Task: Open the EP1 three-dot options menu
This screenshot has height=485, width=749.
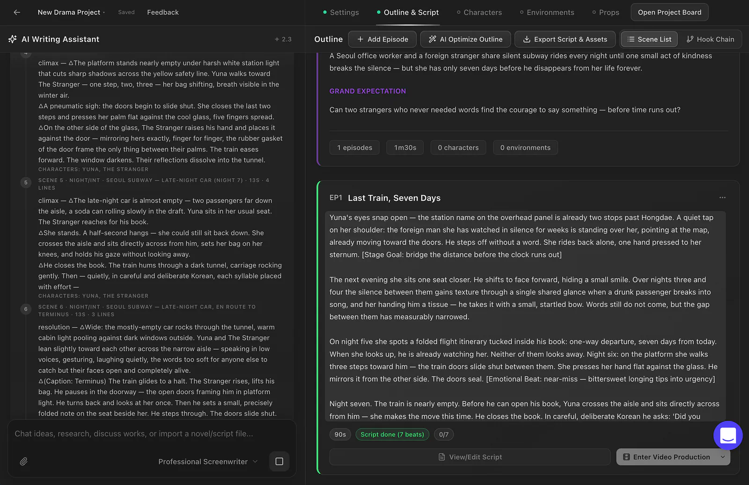Action: 722,197
